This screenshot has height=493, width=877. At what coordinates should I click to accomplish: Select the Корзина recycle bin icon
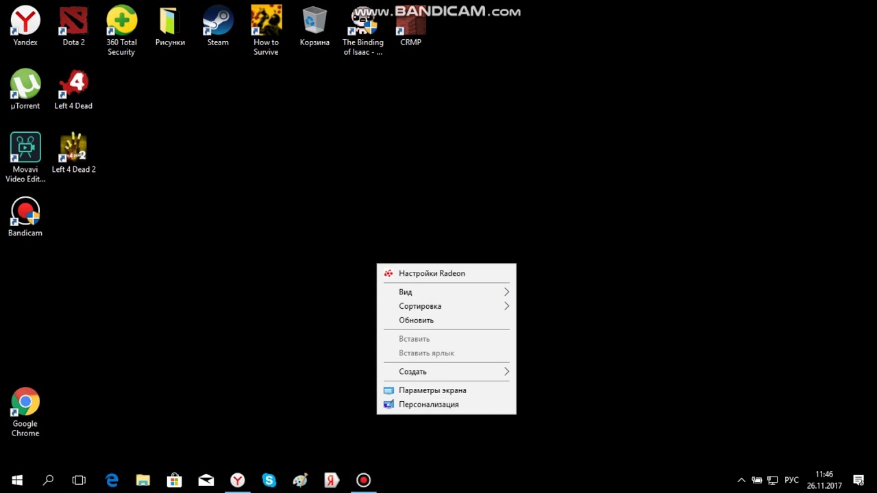(x=314, y=27)
